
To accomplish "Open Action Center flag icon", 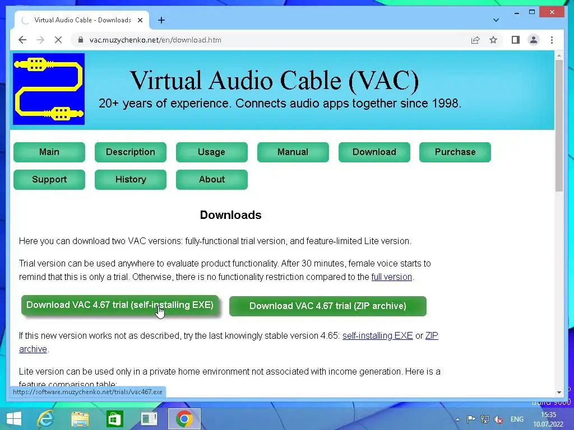I will [471, 419].
